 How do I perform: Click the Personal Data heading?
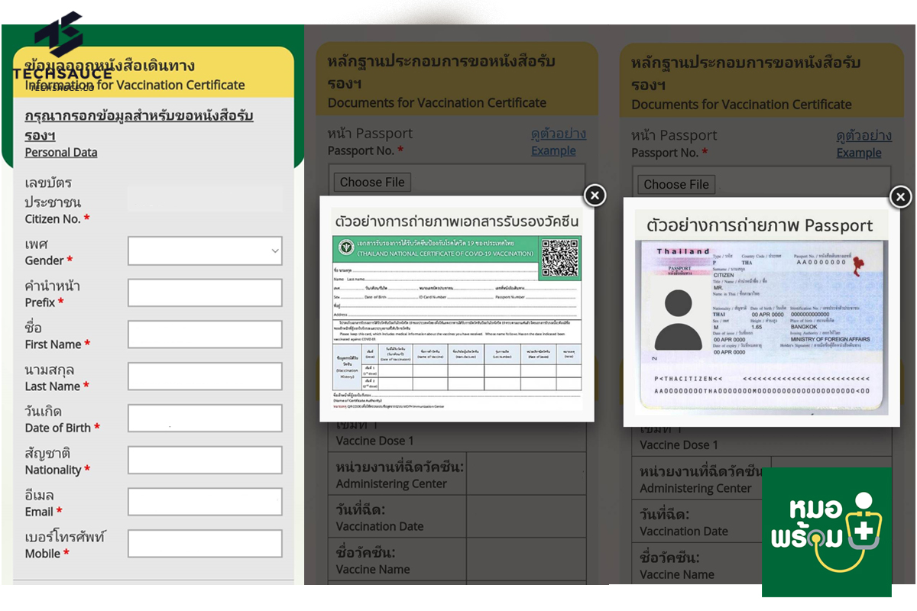(61, 152)
